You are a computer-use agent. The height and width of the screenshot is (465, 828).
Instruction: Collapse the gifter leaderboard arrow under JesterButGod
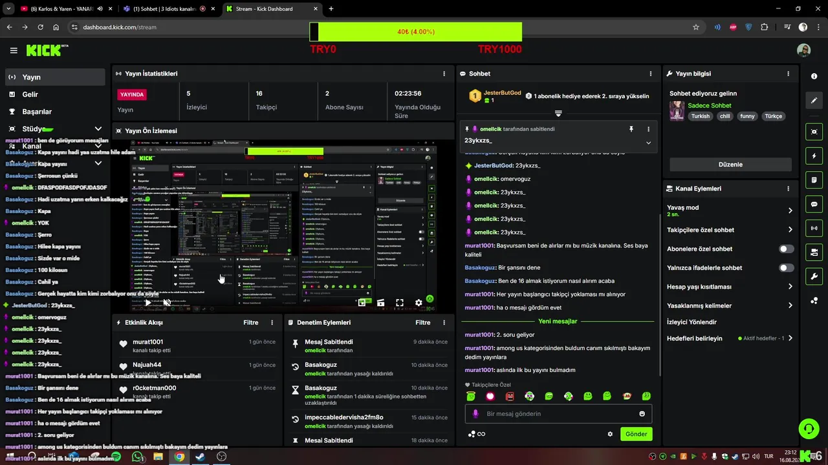pyautogui.click(x=558, y=114)
